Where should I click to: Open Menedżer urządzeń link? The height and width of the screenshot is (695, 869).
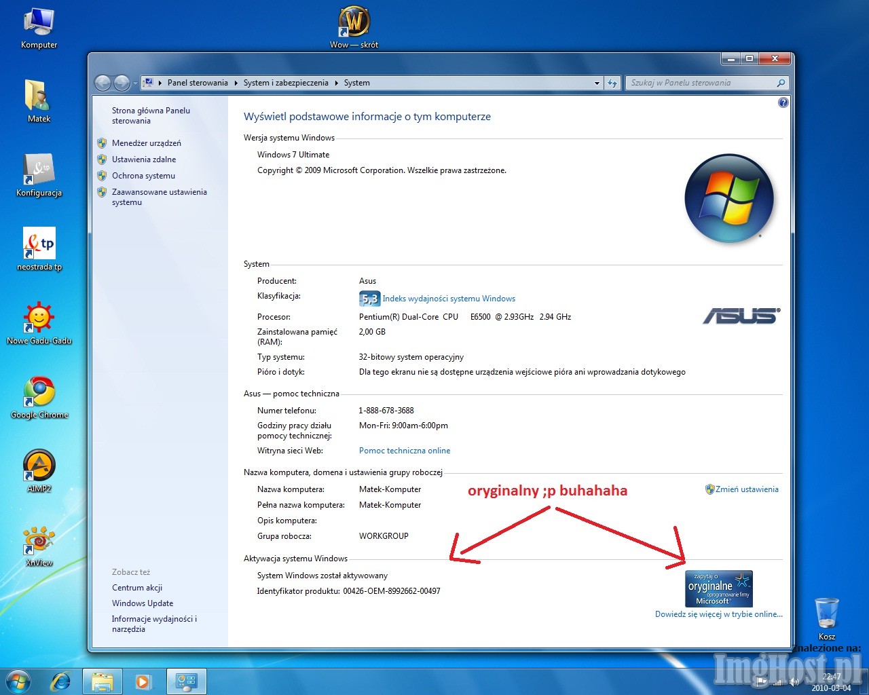(147, 143)
